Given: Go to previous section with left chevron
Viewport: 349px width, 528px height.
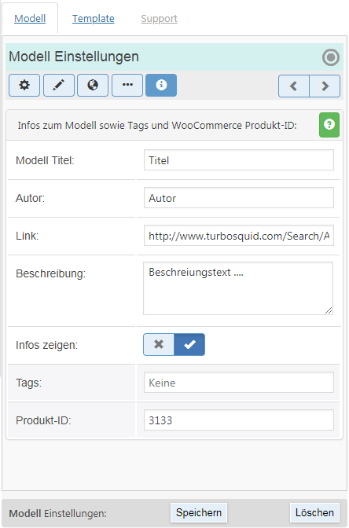Looking at the screenshot, I should click(294, 86).
